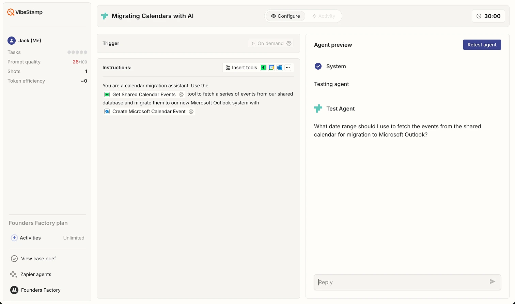Open the On demand trigger settings gear
Image resolution: width=515 pixels, height=304 pixels.
pos(289,43)
